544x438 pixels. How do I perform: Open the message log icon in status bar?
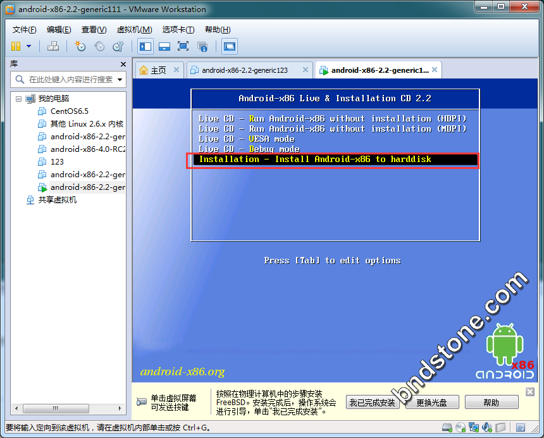pos(521,428)
